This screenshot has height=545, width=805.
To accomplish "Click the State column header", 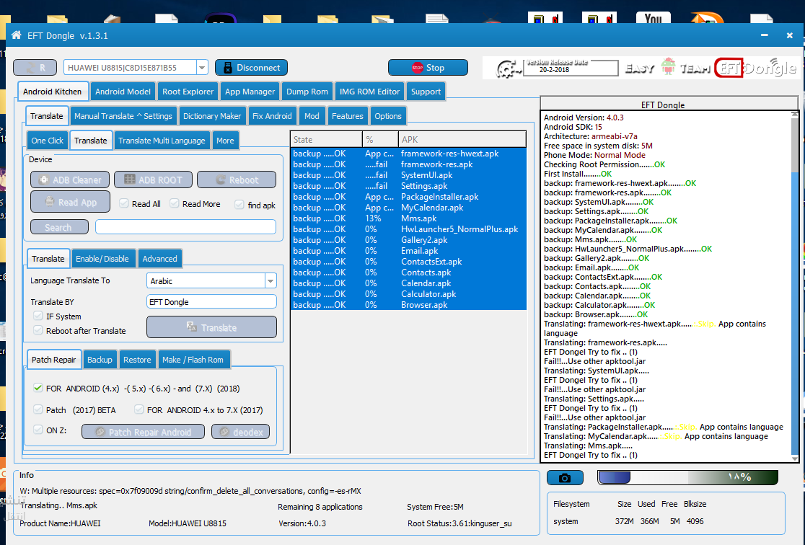I will (327, 140).
